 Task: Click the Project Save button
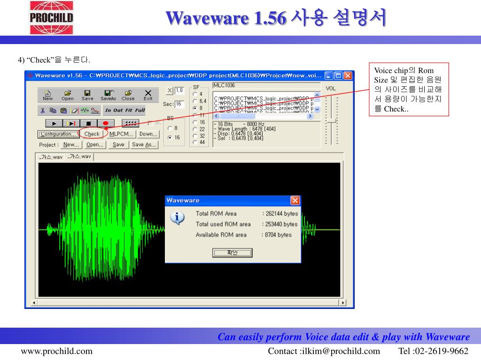(x=118, y=144)
